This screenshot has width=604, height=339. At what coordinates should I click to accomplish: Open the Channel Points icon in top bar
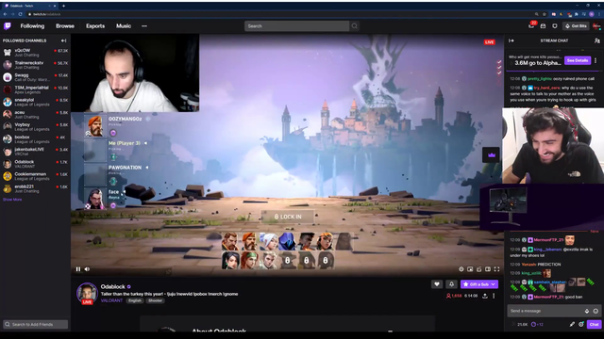555,26
